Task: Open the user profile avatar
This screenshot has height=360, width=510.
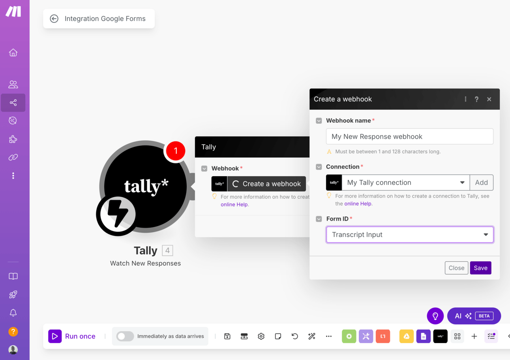Action: click(13, 350)
